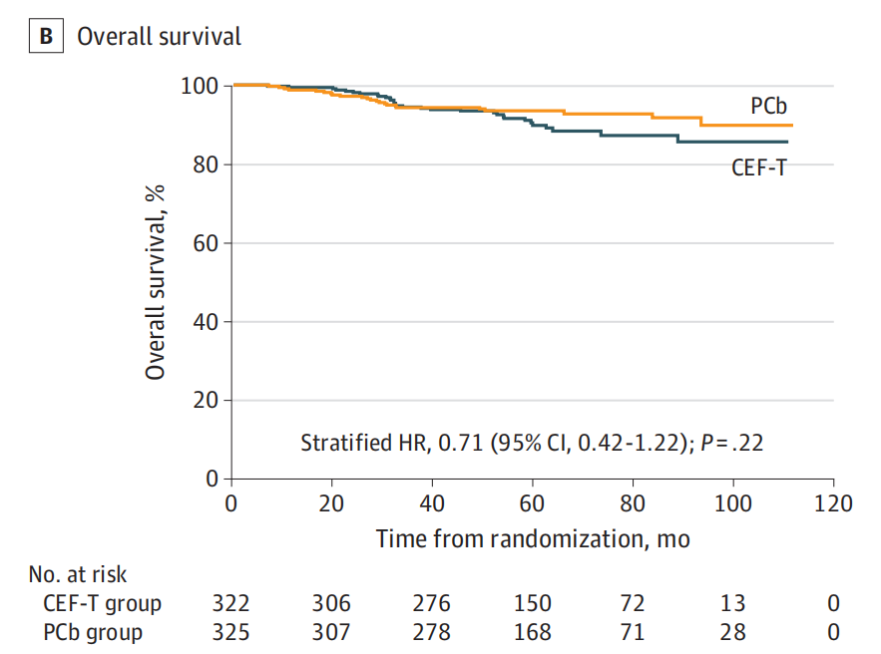881x654 pixels.
Task: Click the "Overall survival" panel title
Action: (x=160, y=37)
